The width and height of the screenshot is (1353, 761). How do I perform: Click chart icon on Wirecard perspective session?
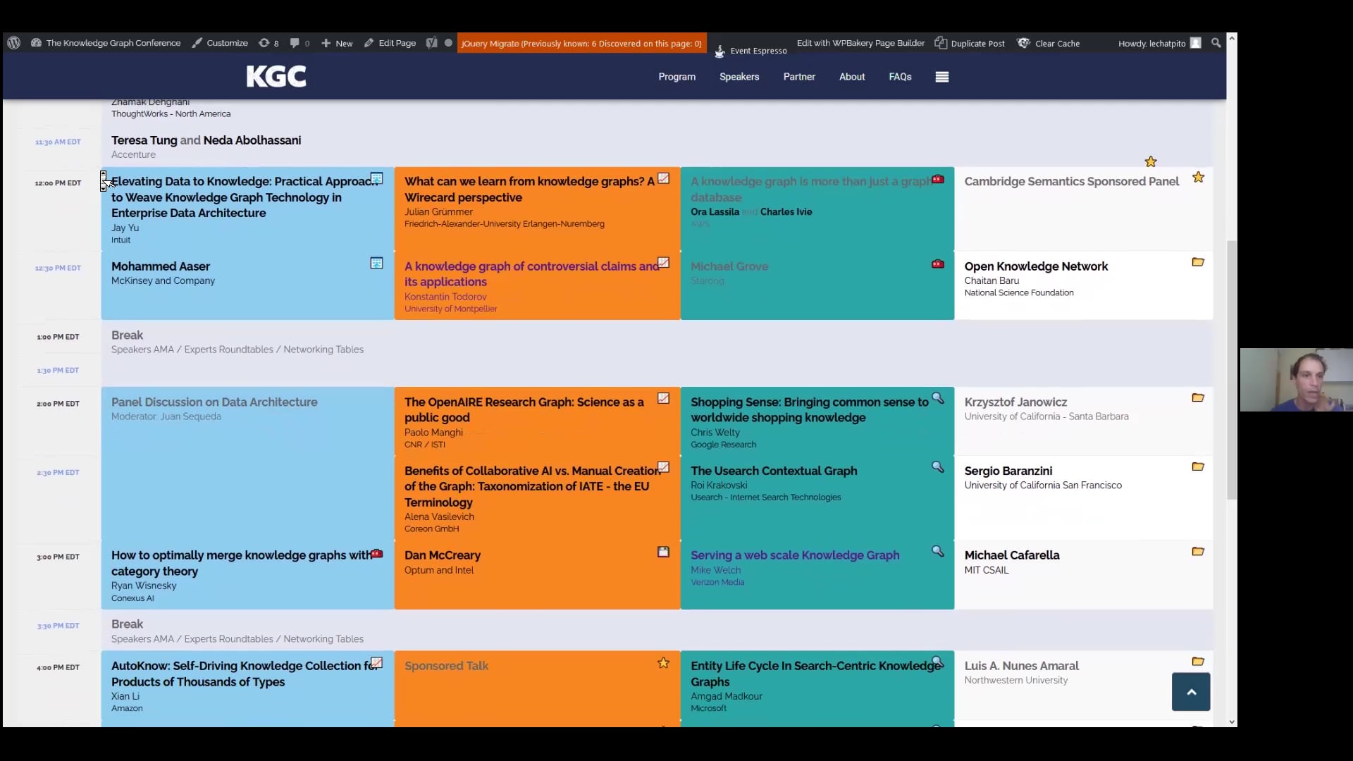pyautogui.click(x=663, y=178)
